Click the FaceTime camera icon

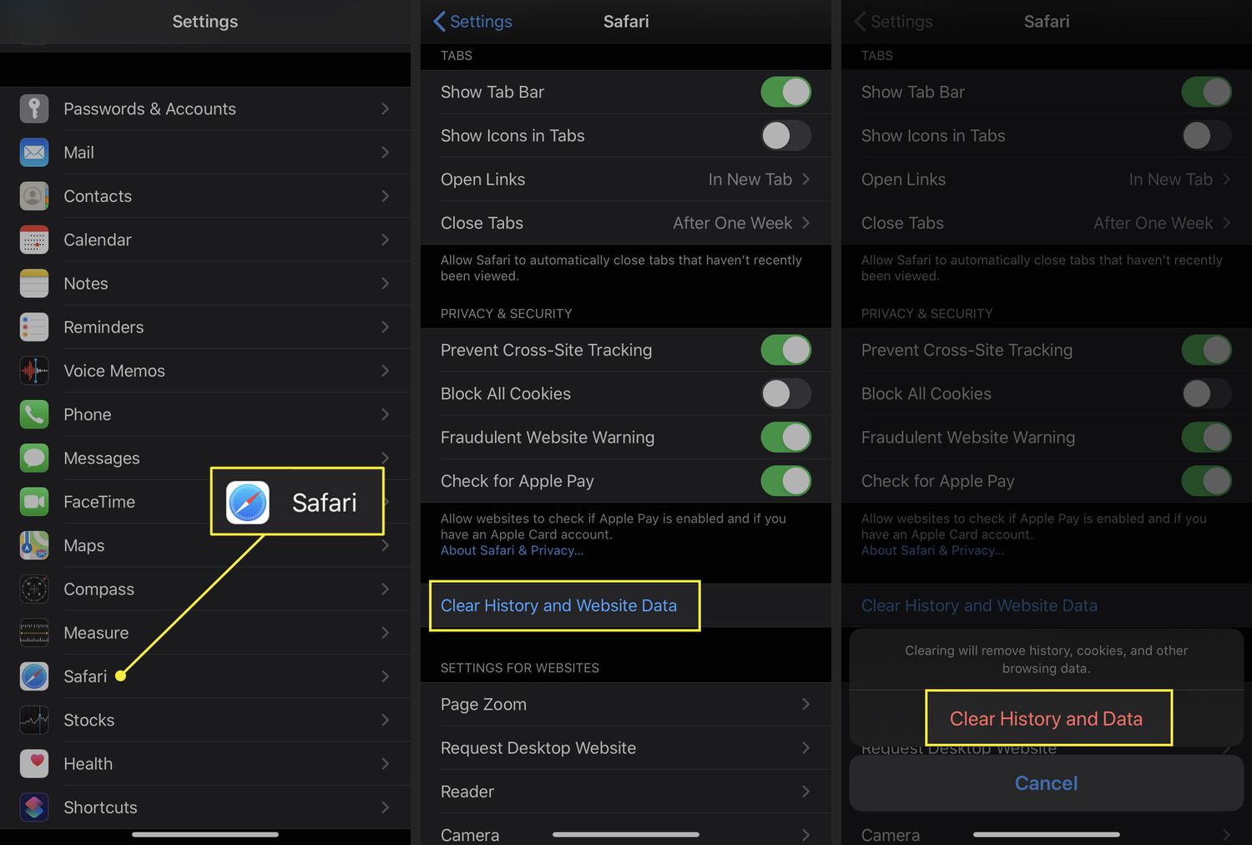(x=33, y=502)
